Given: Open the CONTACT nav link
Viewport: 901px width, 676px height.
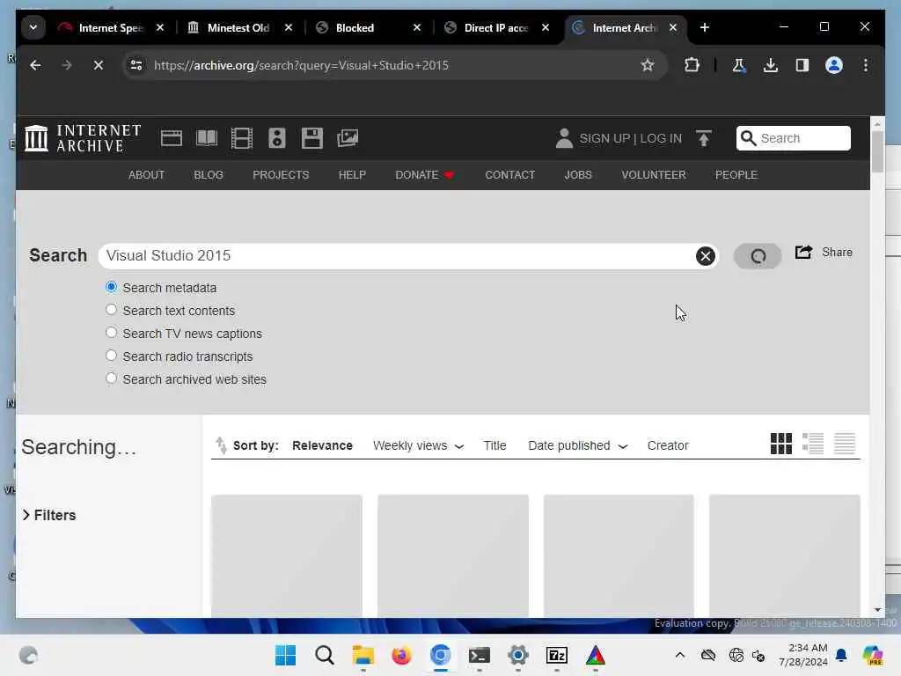Looking at the screenshot, I should point(509,175).
